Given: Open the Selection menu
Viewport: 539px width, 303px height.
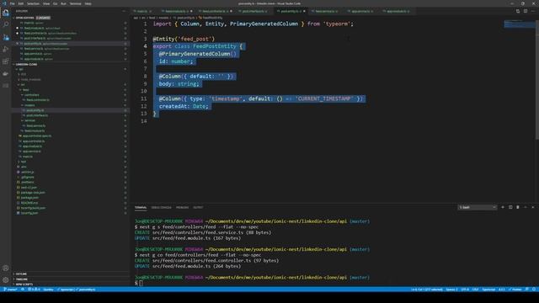Looking at the screenshot, I should click(34, 3).
